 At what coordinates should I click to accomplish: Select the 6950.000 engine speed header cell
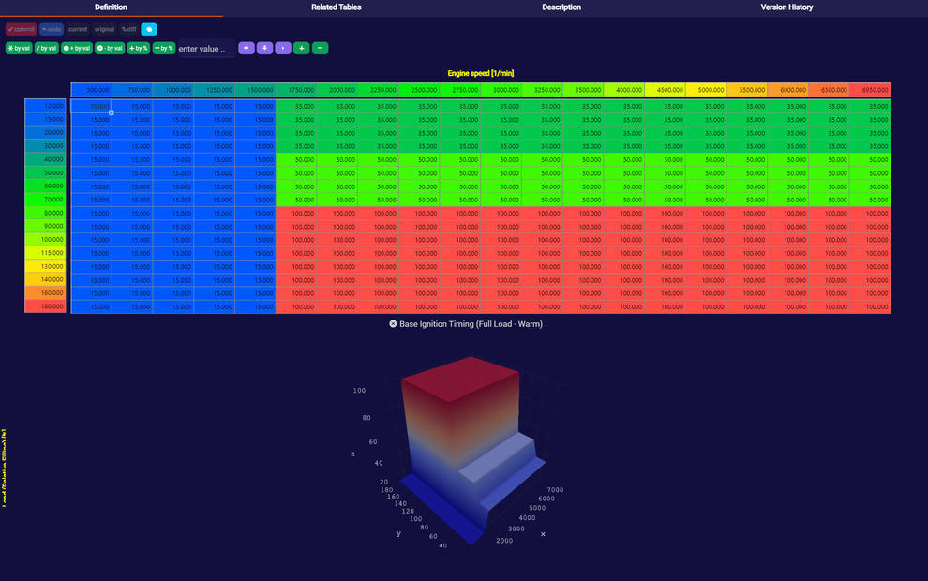pos(871,90)
